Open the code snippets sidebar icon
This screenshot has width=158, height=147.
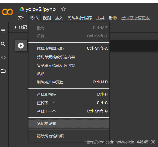(x=3, y=57)
